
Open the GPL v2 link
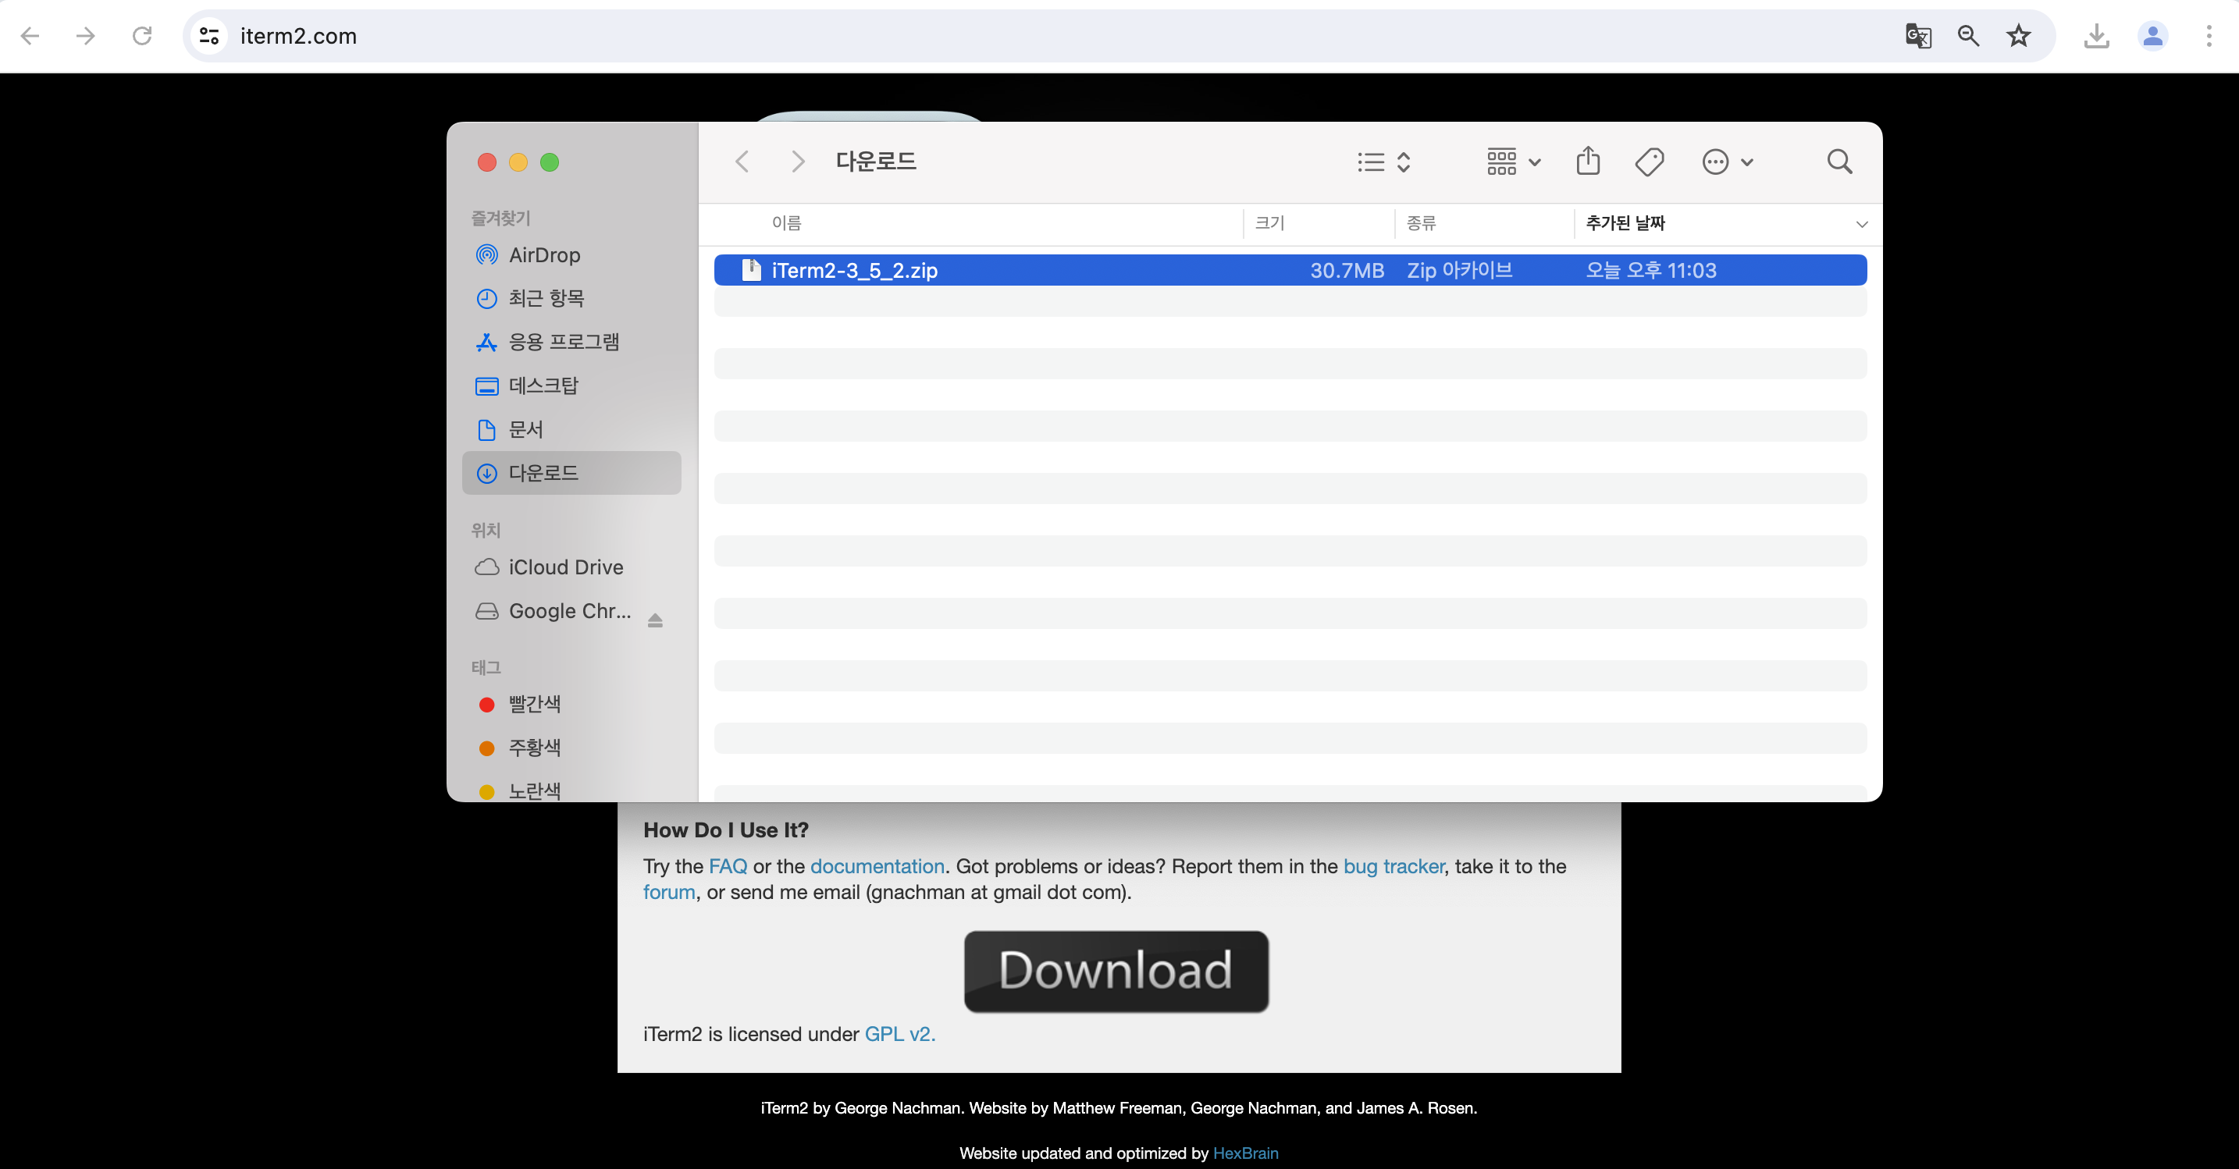(899, 1034)
